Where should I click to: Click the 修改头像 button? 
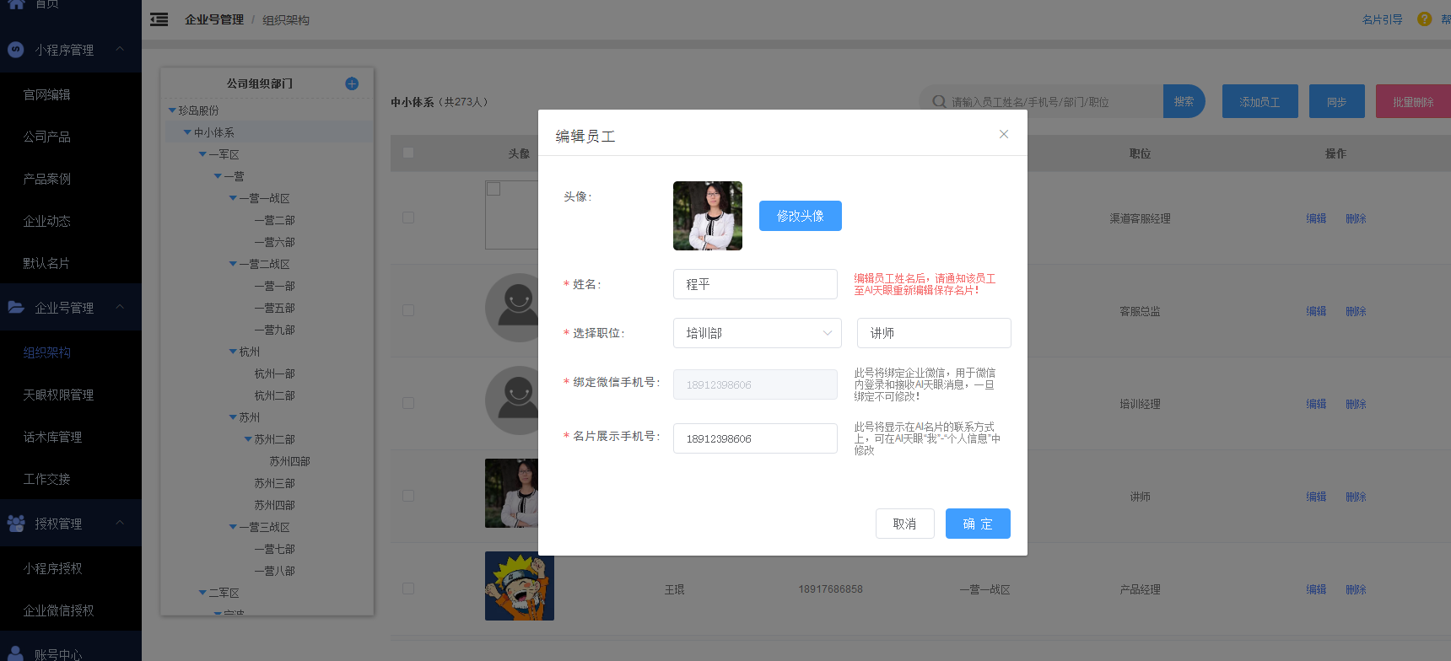pyautogui.click(x=800, y=216)
